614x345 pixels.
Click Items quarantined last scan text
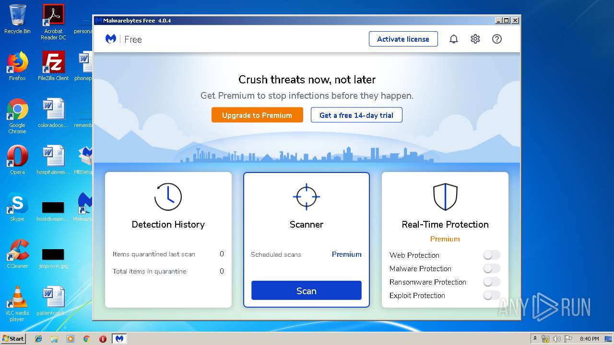click(x=154, y=254)
